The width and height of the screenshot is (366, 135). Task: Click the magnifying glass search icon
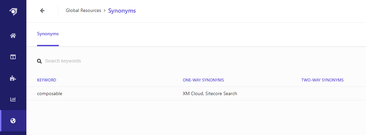(39, 61)
